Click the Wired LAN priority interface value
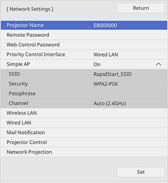The height and width of the screenshot is (183, 168). 106,55
